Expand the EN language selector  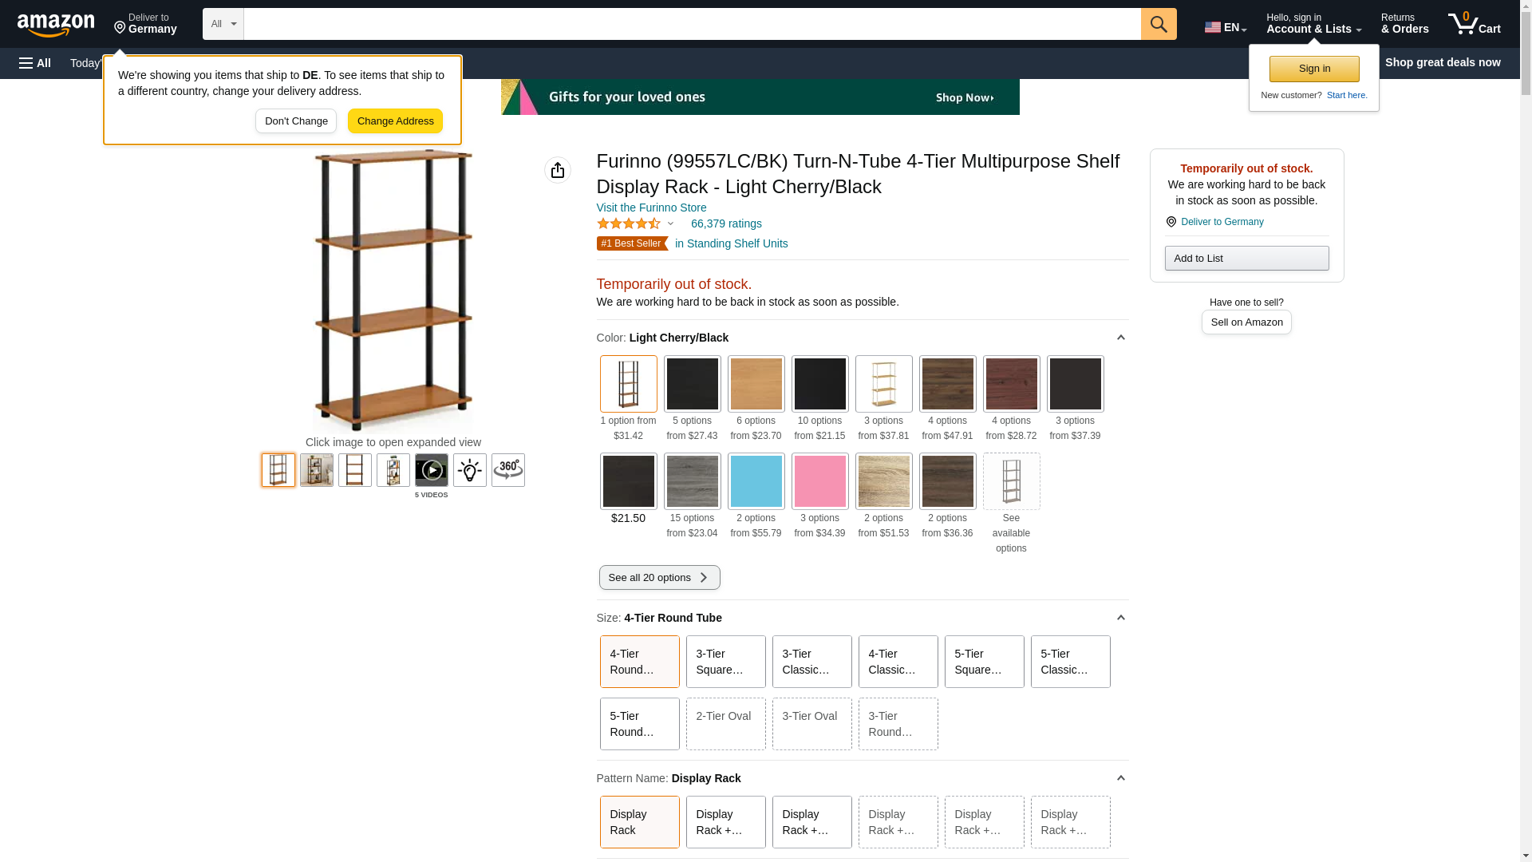1226,27
